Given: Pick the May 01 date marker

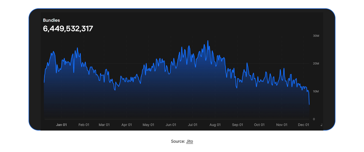Looking at the screenshot, I should click(148, 125).
